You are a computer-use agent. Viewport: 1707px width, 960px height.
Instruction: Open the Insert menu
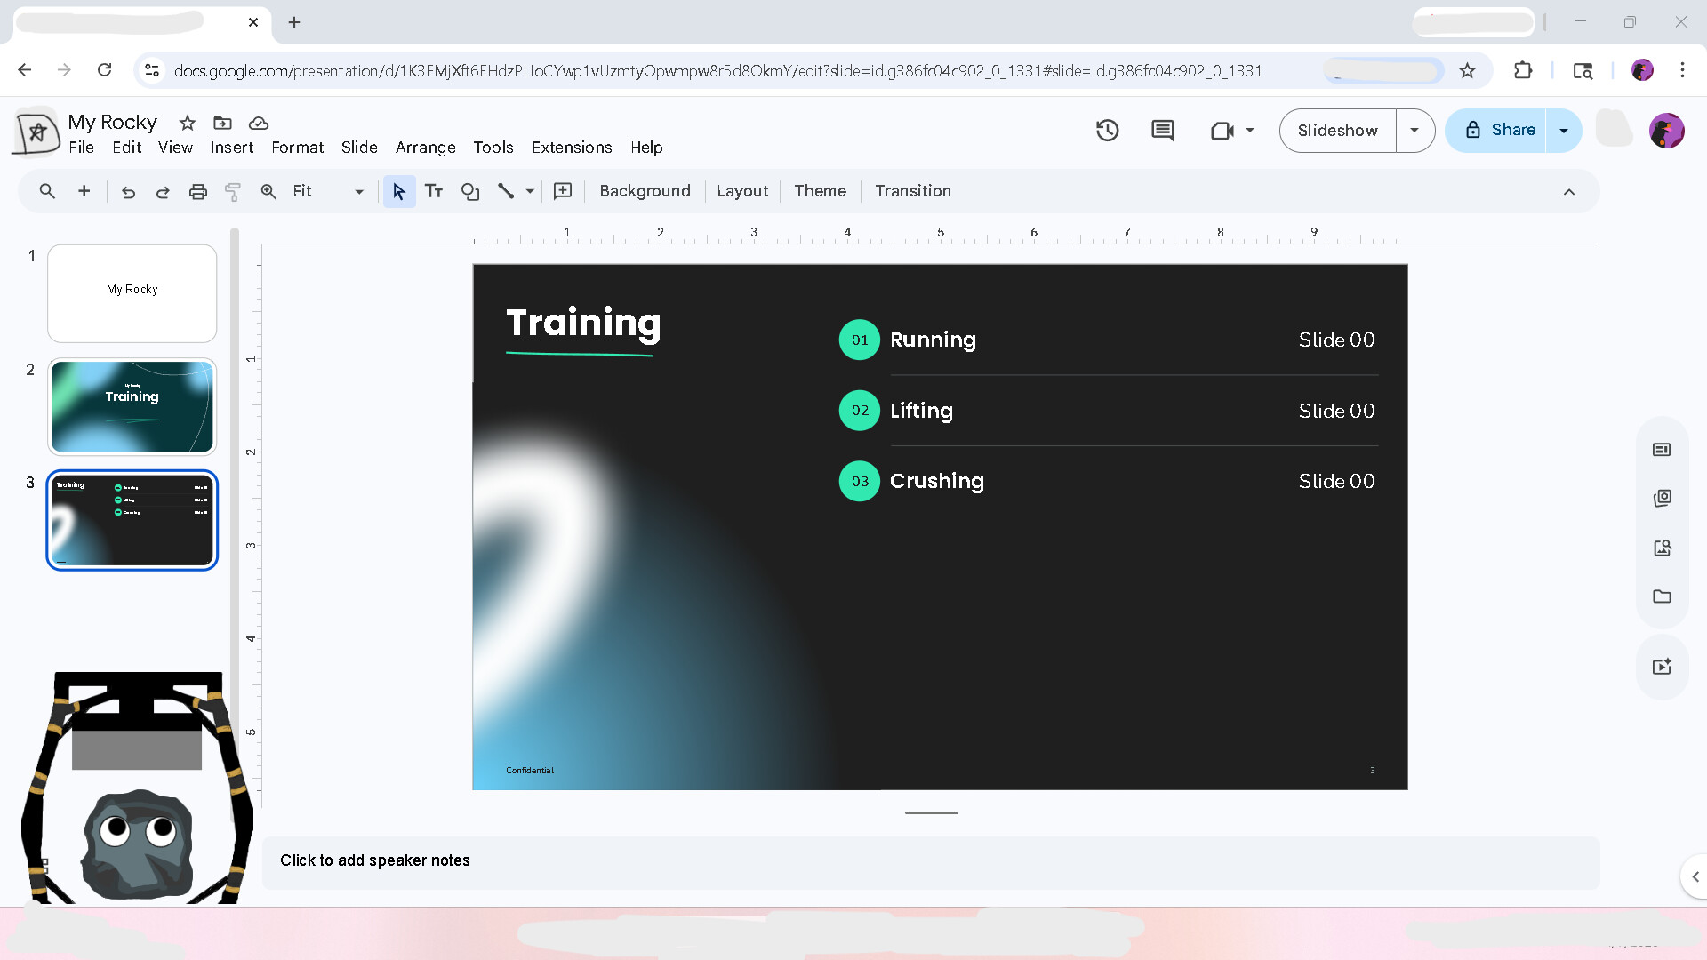coord(232,148)
